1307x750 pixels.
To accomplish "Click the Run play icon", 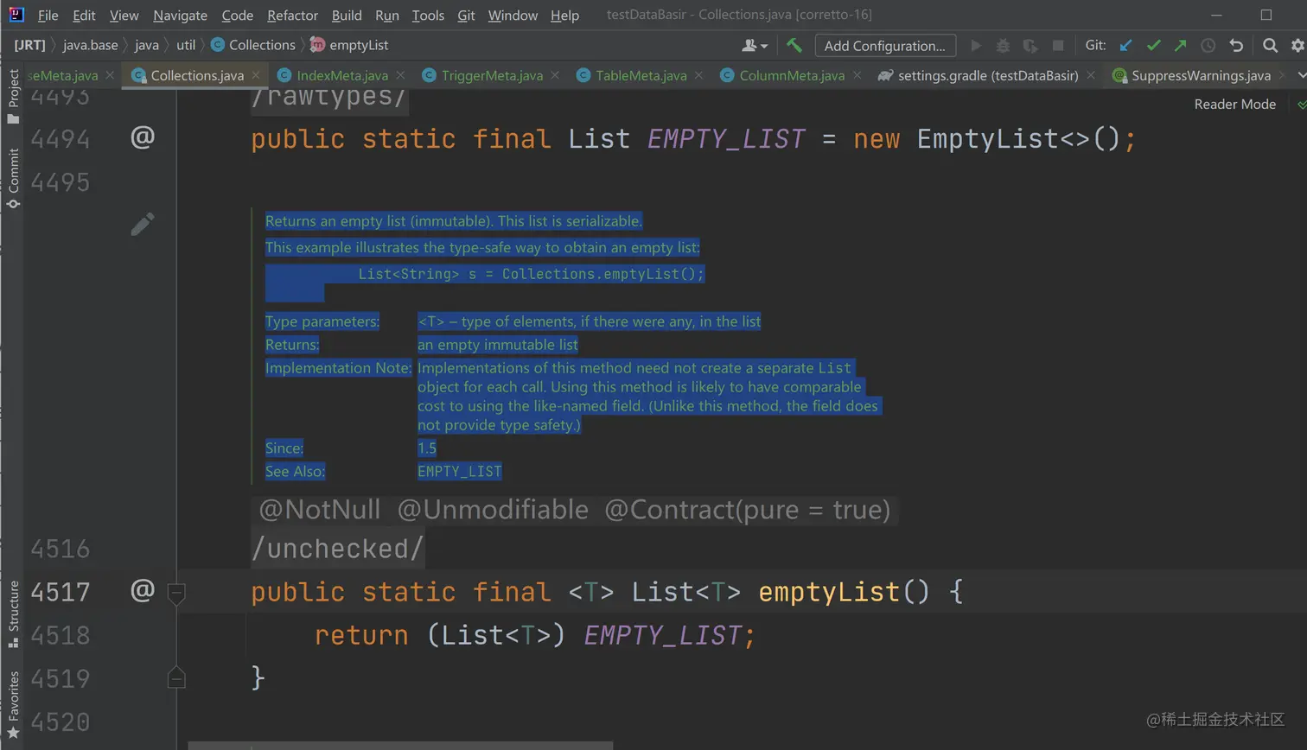I will (x=976, y=45).
